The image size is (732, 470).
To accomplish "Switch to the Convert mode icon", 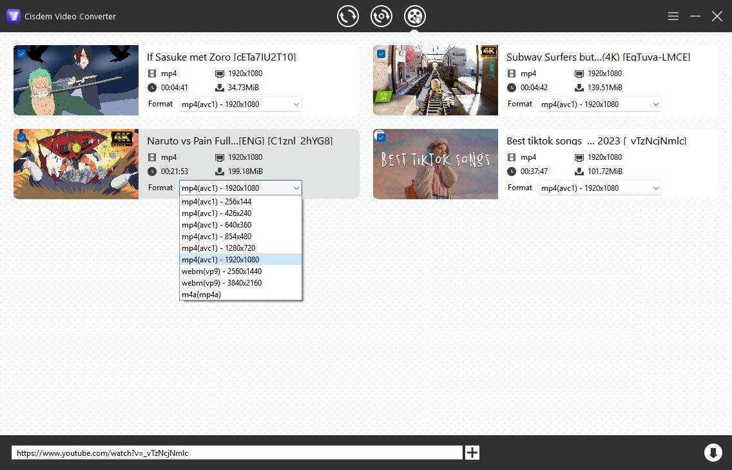I will point(348,15).
